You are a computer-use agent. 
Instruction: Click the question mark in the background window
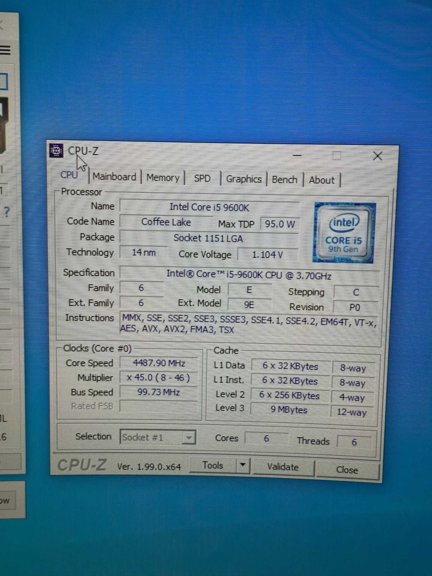point(7,212)
